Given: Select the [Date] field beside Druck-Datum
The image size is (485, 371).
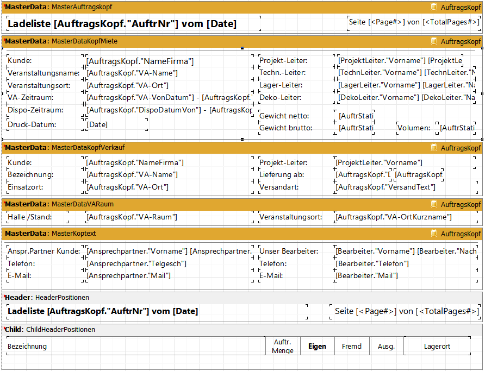Looking at the screenshot, I should [116, 125].
